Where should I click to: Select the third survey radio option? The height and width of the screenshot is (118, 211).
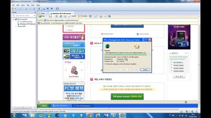tap(172, 68)
